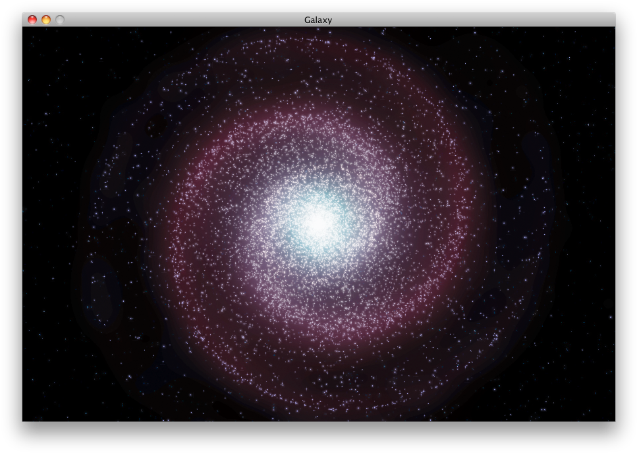The image size is (637, 453).
Task: Click the bright white core of the galaxy
Action: click(319, 223)
